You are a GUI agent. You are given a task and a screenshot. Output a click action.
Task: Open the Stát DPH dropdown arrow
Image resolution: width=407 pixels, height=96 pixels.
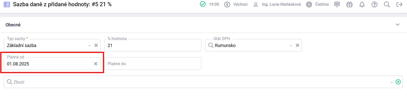coord(291,46)
